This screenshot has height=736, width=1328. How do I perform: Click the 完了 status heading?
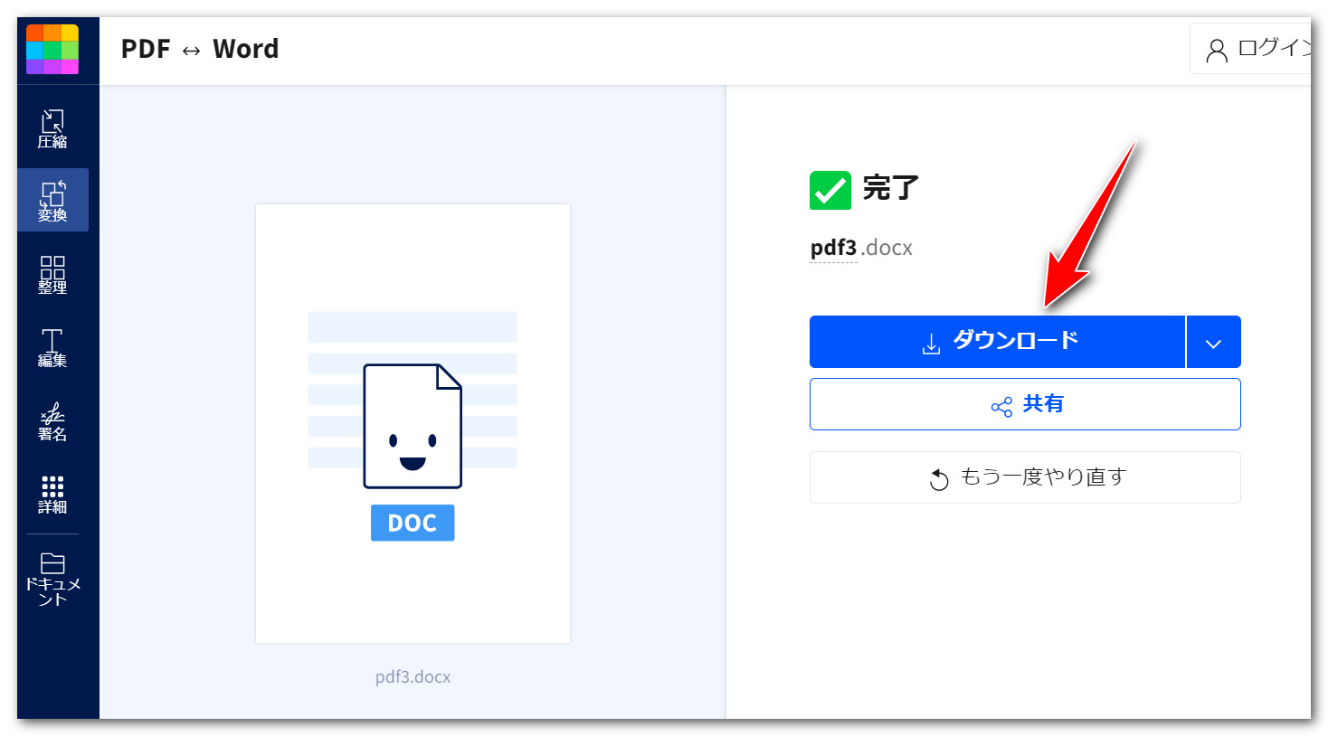click(890, 188)
